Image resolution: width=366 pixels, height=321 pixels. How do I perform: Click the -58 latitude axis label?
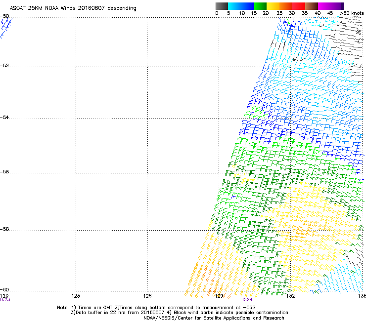tap(4, 229)
